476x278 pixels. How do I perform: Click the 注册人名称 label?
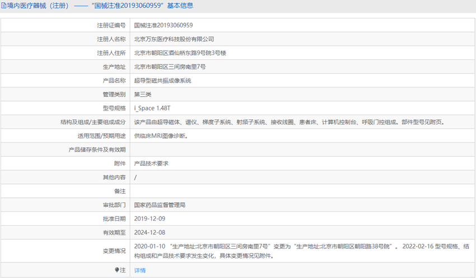point(111,39)
